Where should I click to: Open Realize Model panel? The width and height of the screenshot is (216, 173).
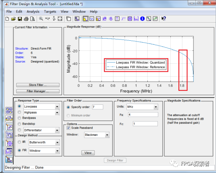9,135
